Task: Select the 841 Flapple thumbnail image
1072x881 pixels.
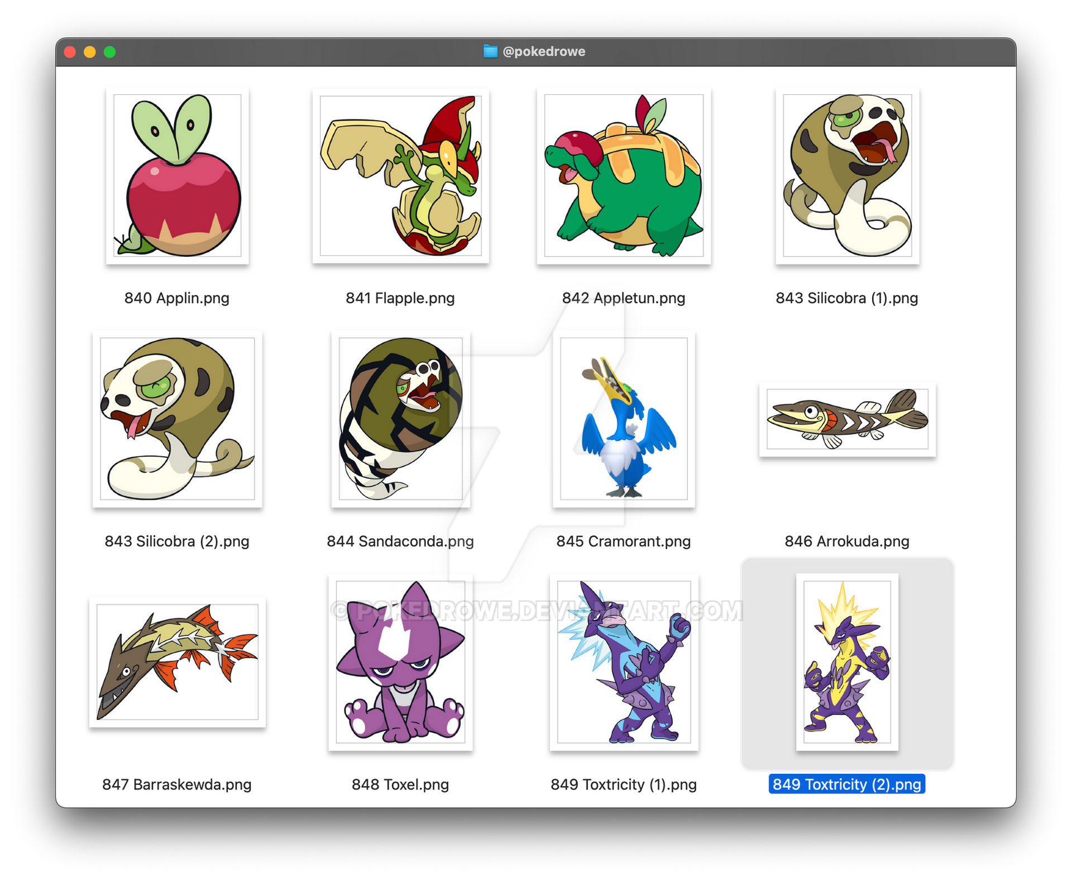Action: click(x=400, y=175)
